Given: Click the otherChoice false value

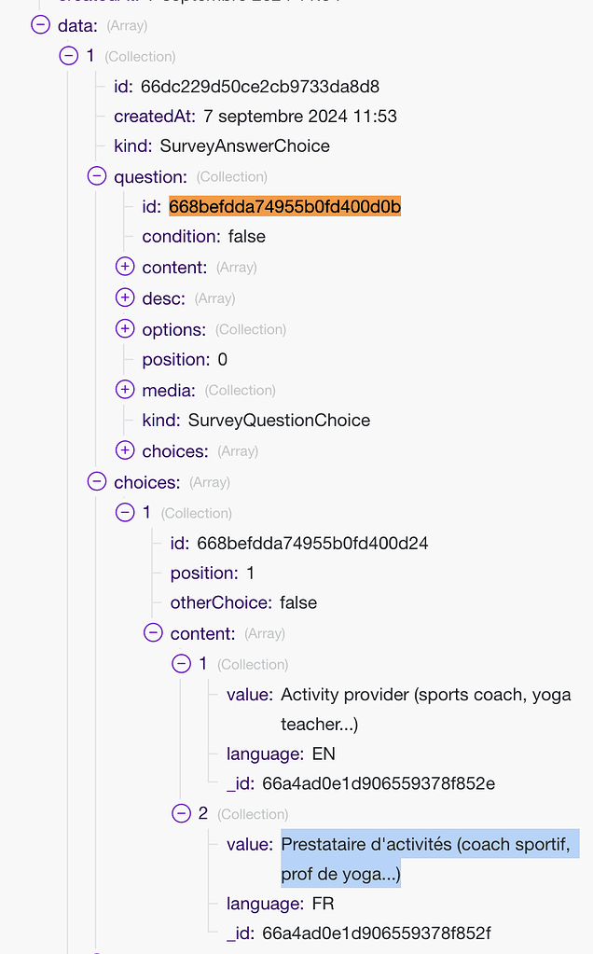Looking at the screenshot, I should (x=297, y=602).
